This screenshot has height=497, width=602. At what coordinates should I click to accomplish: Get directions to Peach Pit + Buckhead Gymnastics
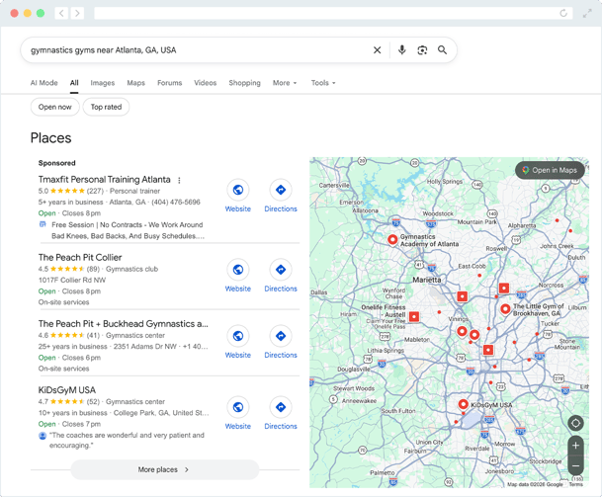[x=281, y=336]
